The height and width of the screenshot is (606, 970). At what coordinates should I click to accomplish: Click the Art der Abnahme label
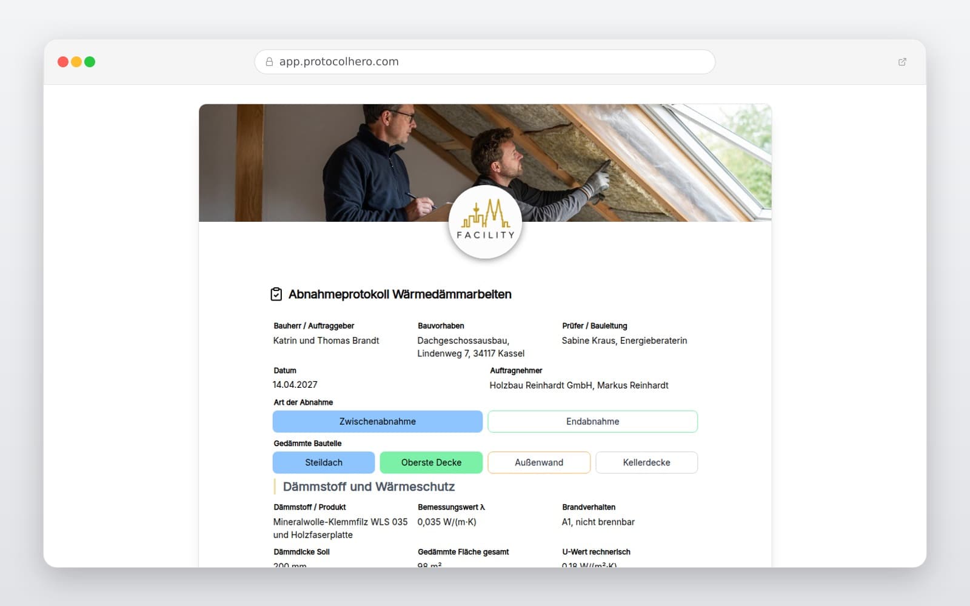click(x=303, y=402)
